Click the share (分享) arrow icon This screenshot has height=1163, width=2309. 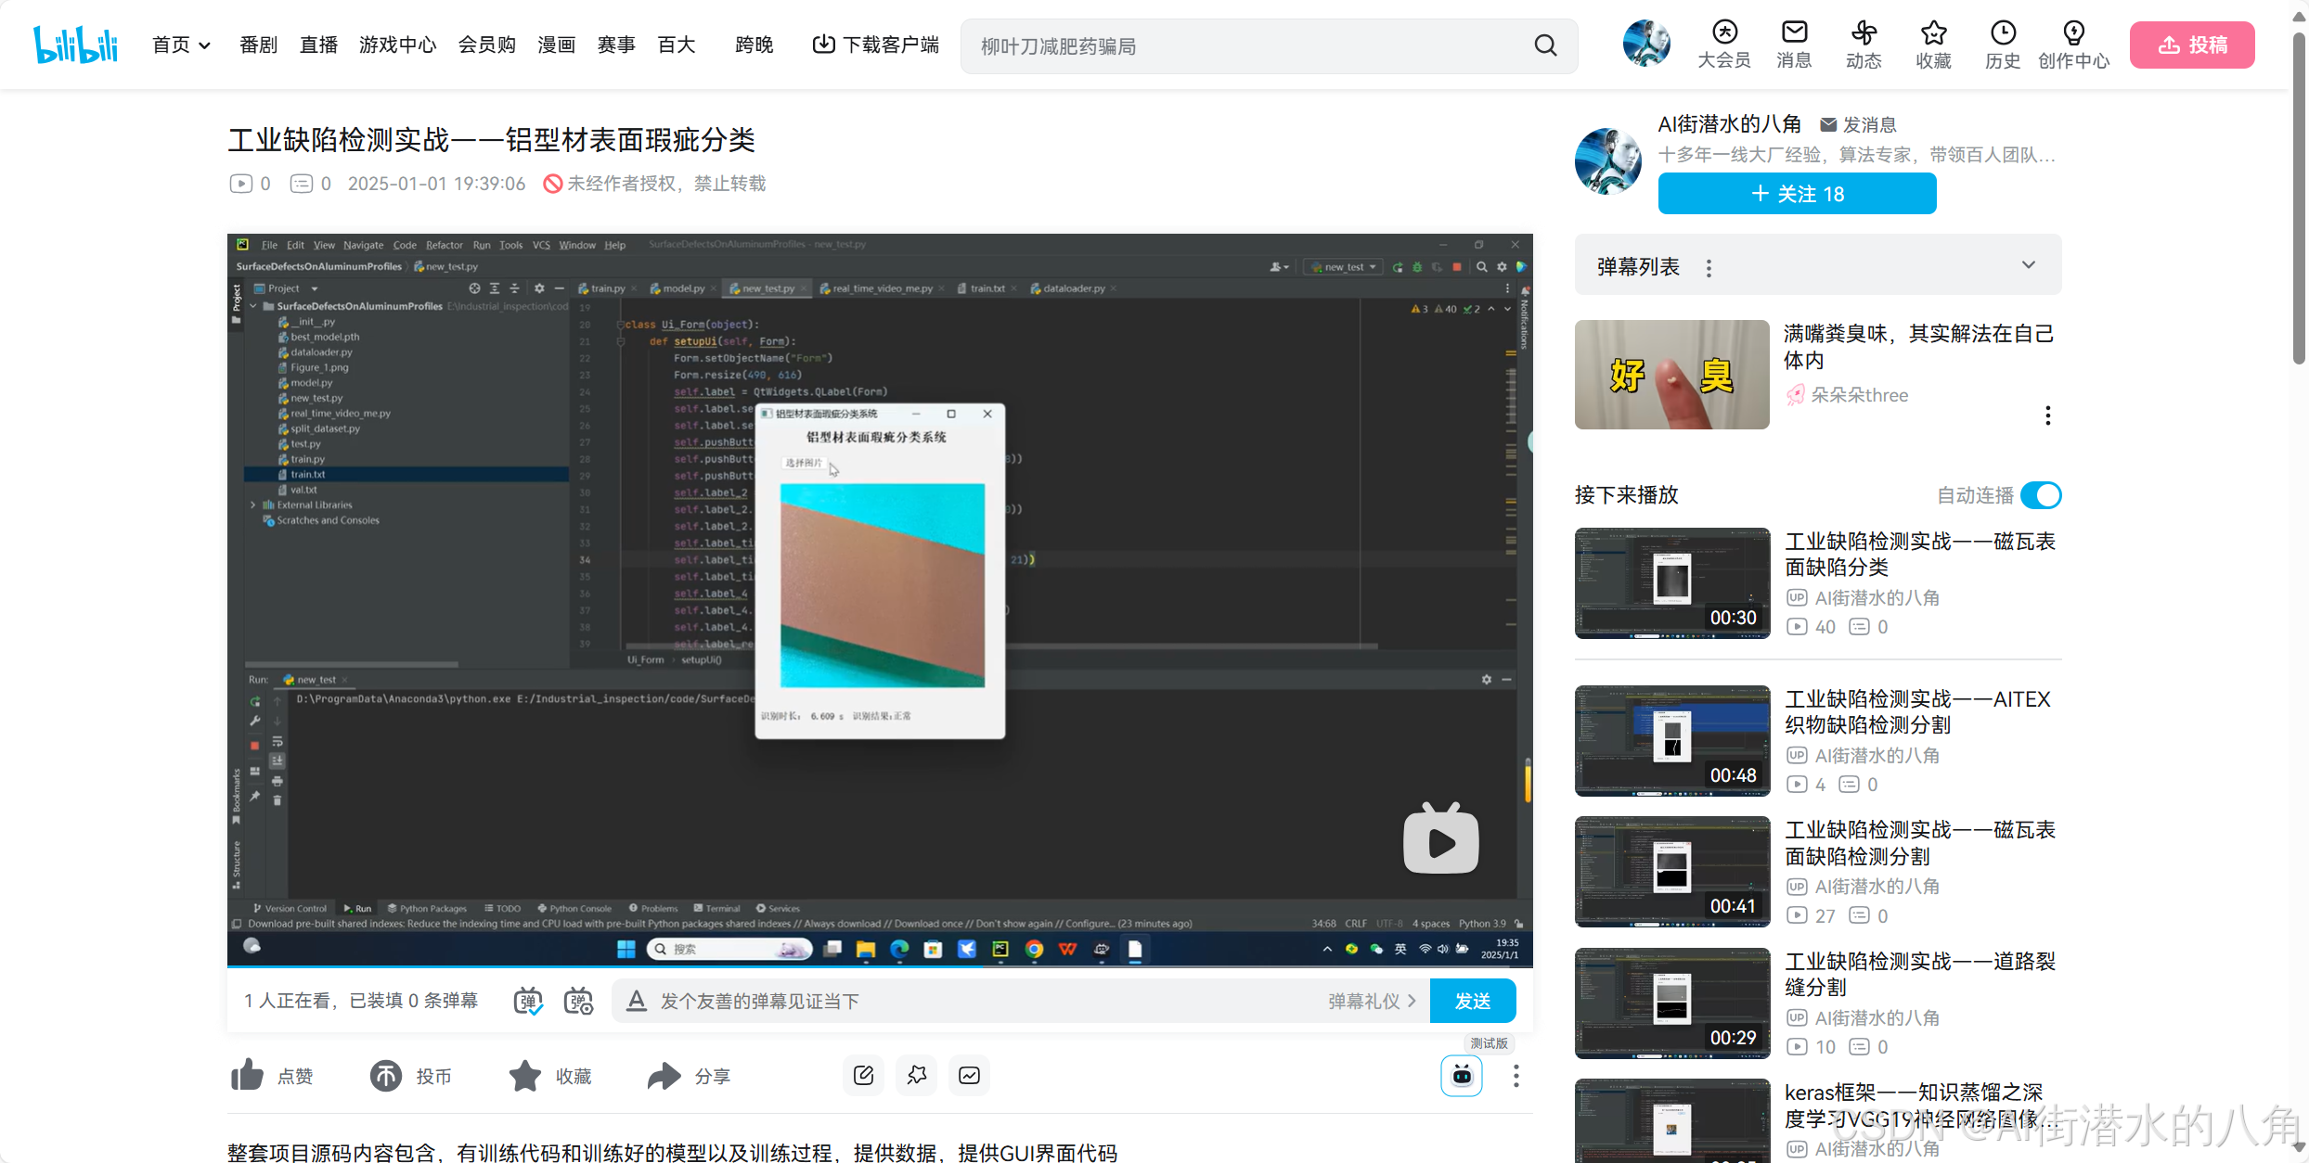point(664,1076)
